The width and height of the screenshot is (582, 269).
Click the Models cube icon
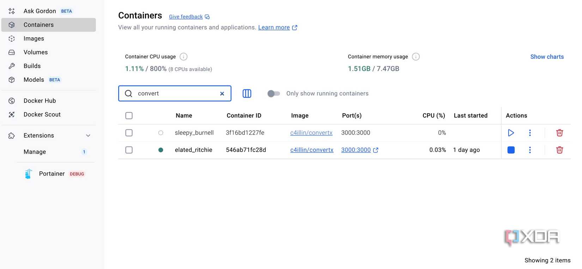click(12, 80)
